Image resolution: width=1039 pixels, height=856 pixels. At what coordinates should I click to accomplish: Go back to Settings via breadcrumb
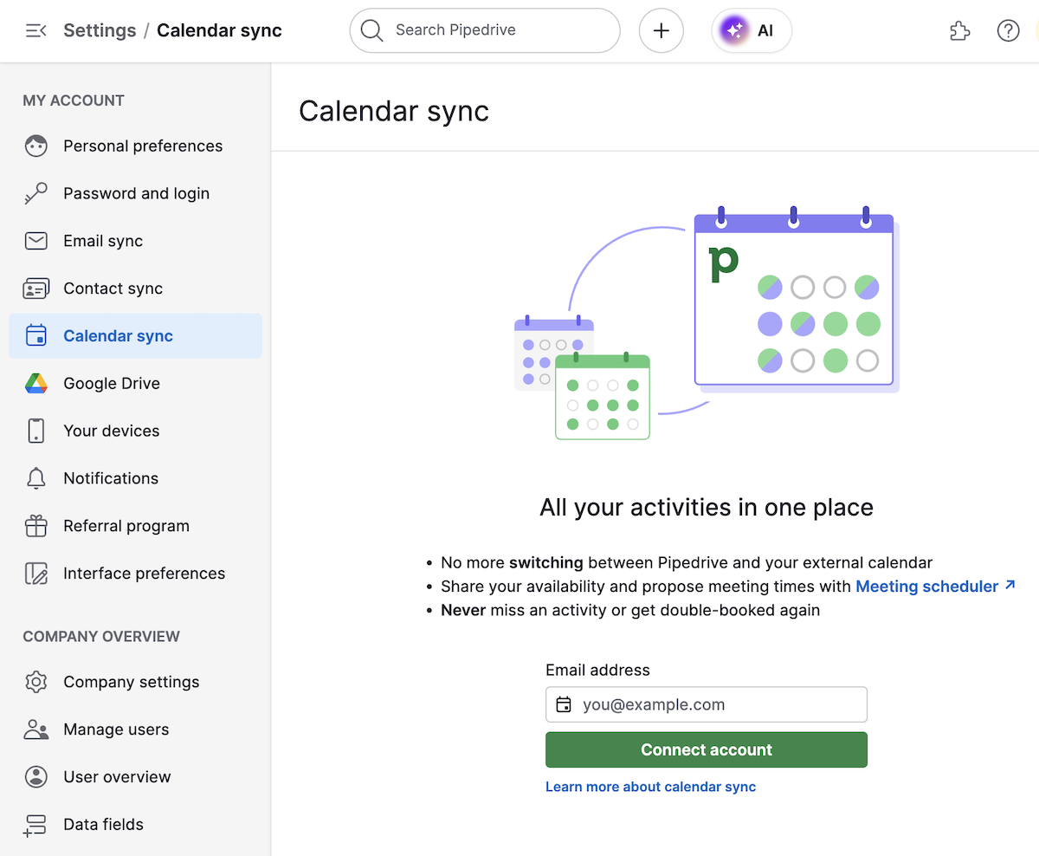point(100,30)
